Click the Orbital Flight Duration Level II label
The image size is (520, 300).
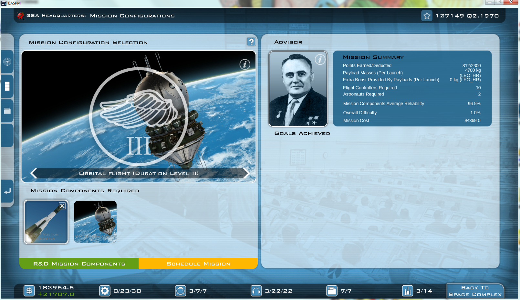(139, 173)
